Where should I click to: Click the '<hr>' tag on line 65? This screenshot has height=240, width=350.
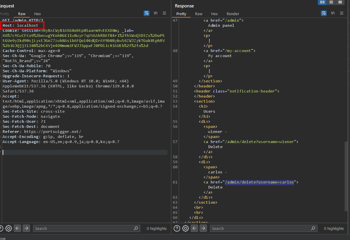[x=198, y=213]
